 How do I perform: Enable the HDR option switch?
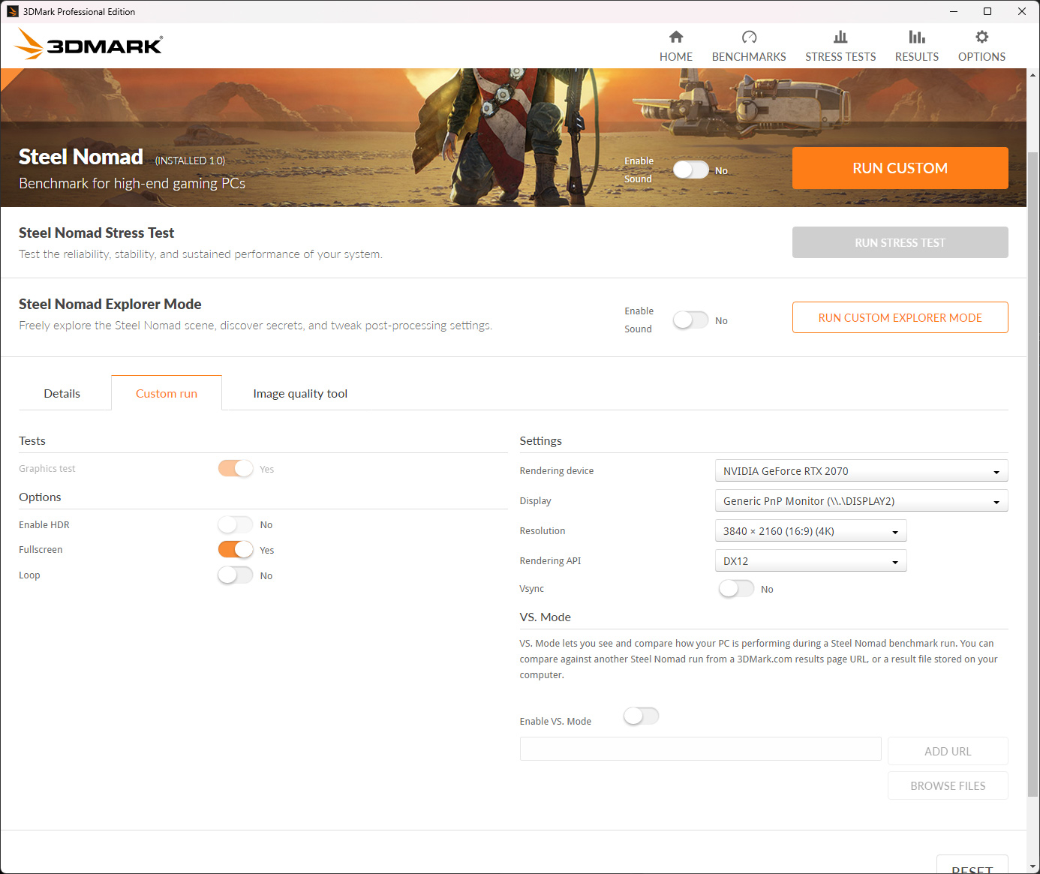[x=236, y=524]
